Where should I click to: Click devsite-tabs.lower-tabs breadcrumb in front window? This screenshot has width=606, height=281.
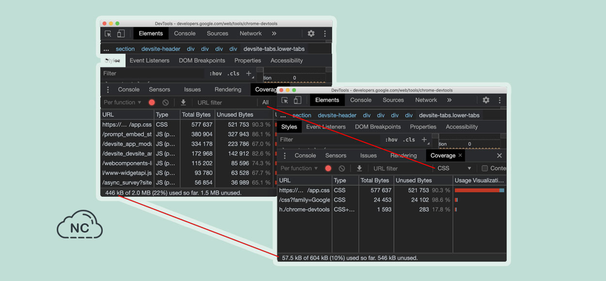click(x=449, y=115)
